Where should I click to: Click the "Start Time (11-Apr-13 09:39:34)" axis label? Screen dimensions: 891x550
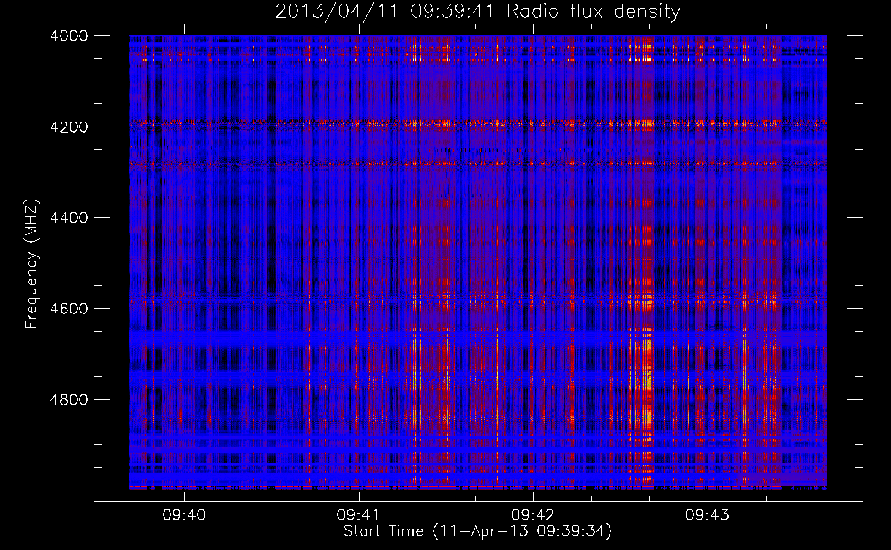477,531
